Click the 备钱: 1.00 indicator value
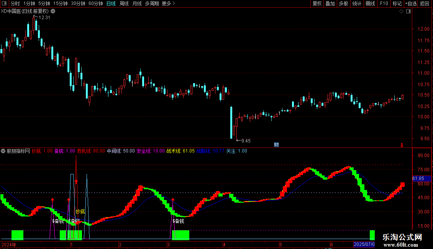433x249 pixels. [65, 151]
